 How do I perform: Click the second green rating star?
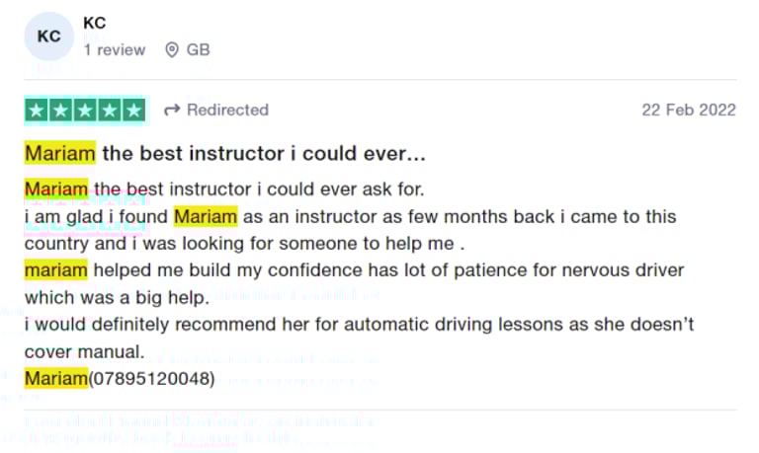61,110
